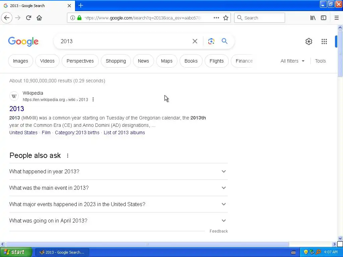Click in the browser Search box
Screen dimensions: 343x257
click(x=260, y=18)
